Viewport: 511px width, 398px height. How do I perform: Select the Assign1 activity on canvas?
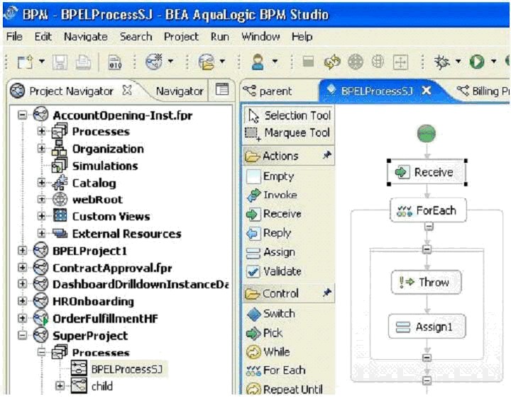click(x=427, y=326)
